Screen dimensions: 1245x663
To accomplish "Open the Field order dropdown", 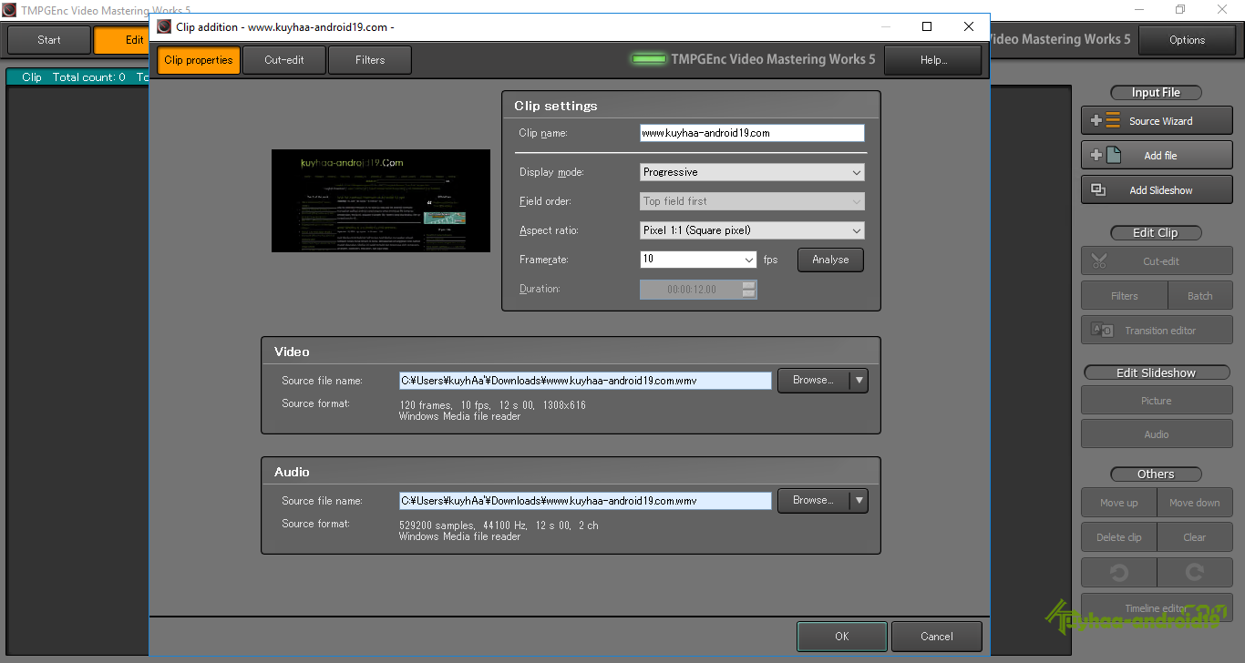I will 752,201.
